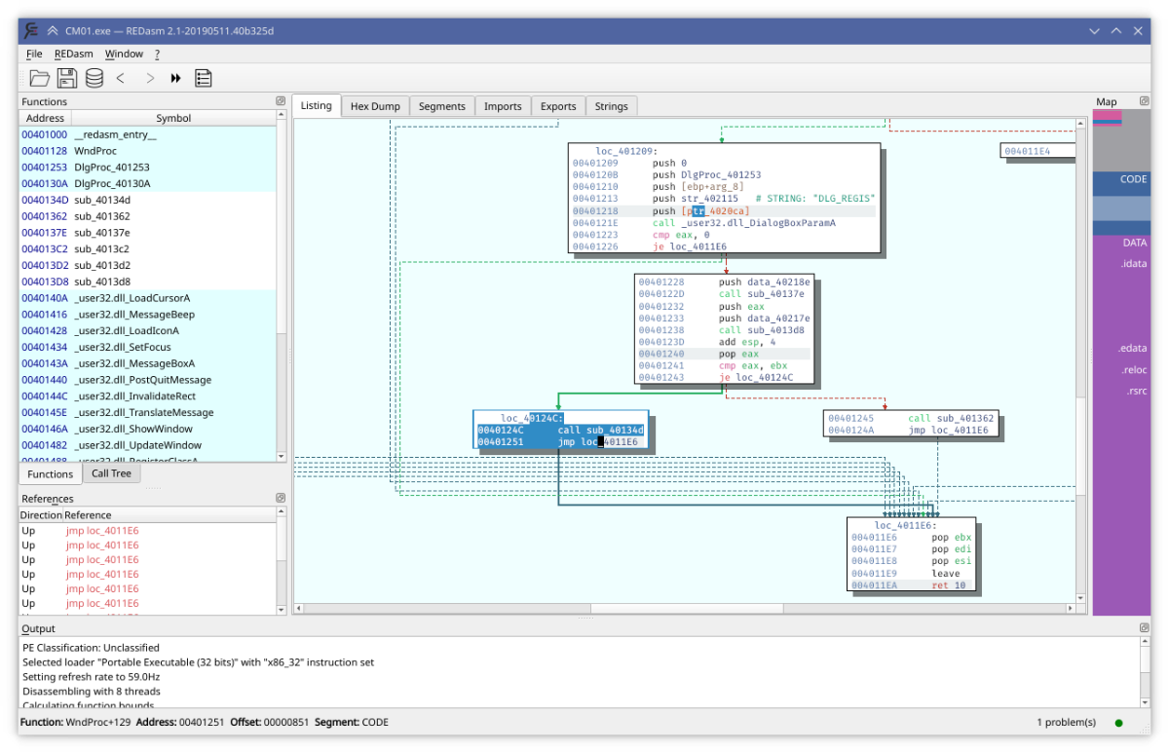Switch to the Call Tree tab
The width and height of the screenshot is (1169, 753).
pyautogui.click(x=111, y=473)
